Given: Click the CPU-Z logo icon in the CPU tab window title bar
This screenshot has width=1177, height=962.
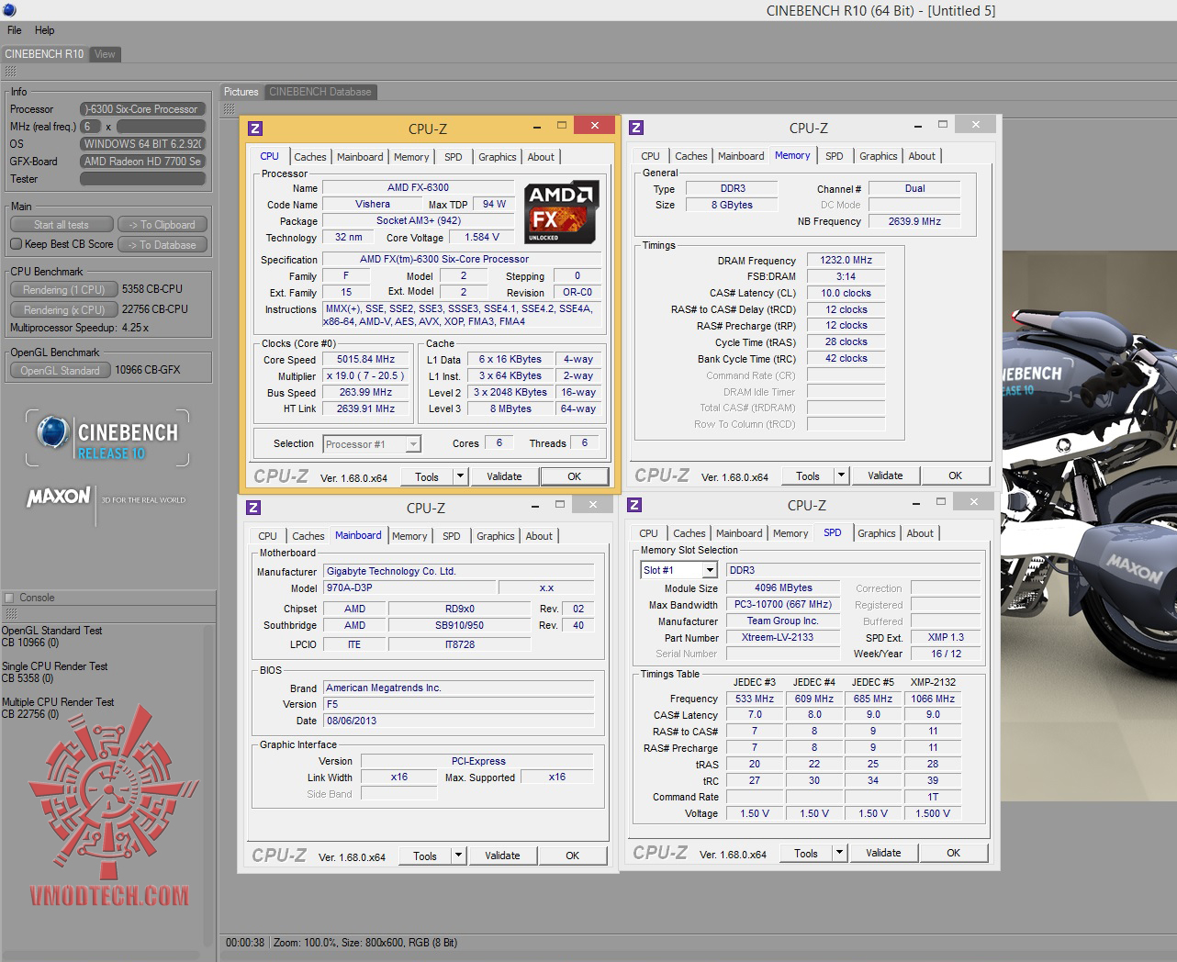Looking at the screenshot, I should [x=256, y=129].
